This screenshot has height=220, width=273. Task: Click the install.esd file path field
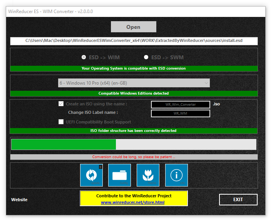tap(134, 41)
